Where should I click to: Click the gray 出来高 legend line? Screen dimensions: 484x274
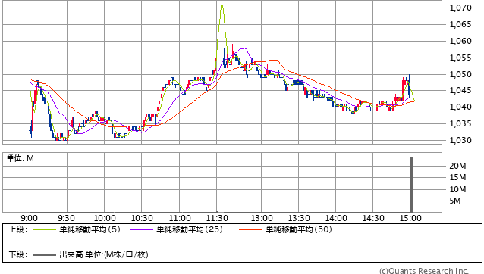[44, 255]
